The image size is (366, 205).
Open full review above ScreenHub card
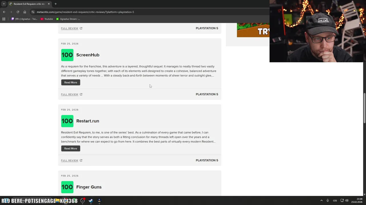(x=69, y=28)
